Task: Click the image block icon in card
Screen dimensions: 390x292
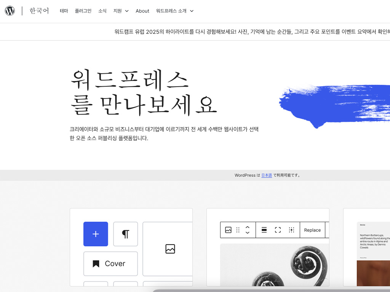Action: coord(170,249)
